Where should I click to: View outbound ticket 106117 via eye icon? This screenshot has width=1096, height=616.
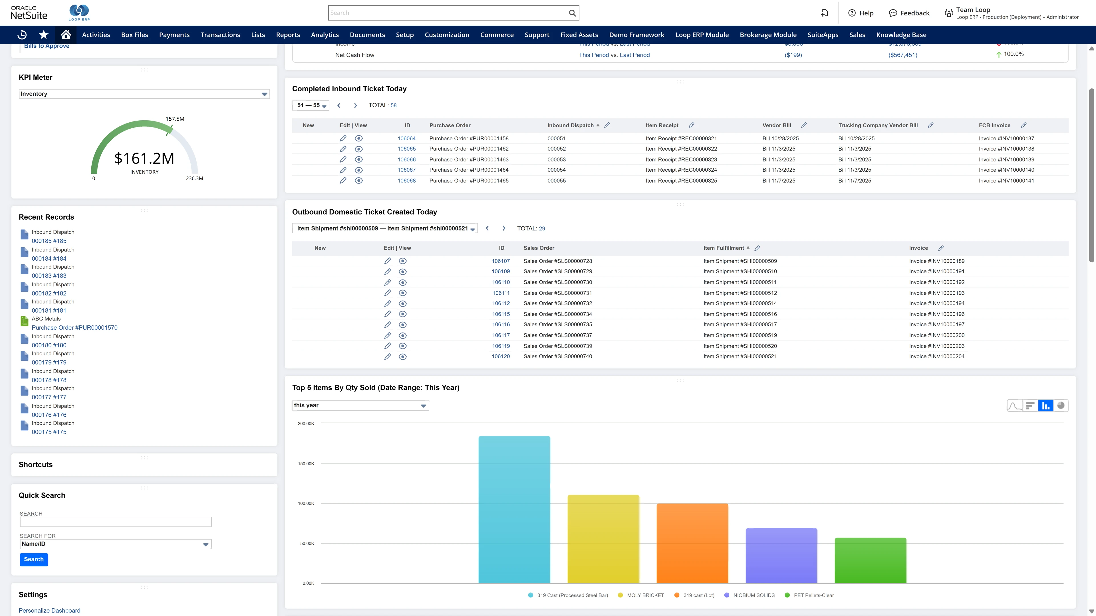[402, 335]
